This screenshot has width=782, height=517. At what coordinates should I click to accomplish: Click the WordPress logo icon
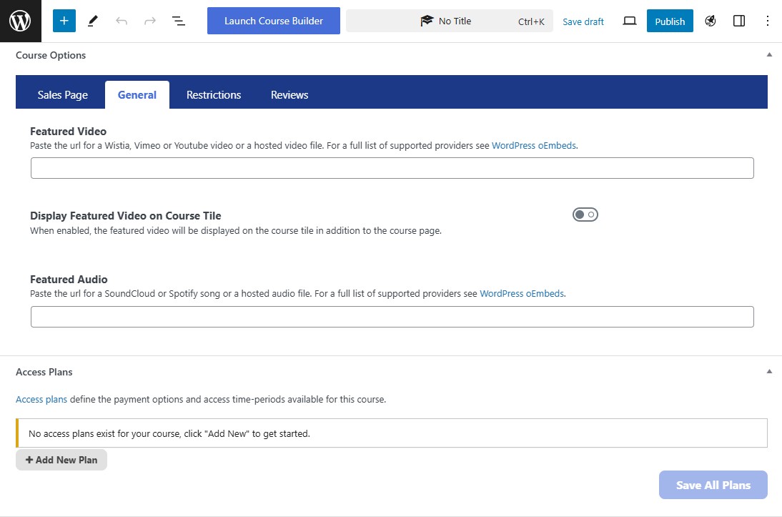(x=21, y=21)
